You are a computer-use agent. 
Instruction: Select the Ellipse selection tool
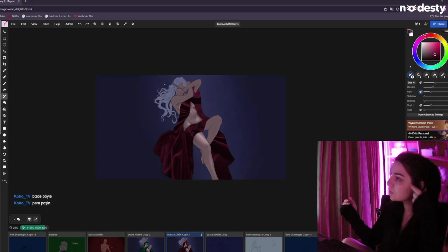(5, 45)
